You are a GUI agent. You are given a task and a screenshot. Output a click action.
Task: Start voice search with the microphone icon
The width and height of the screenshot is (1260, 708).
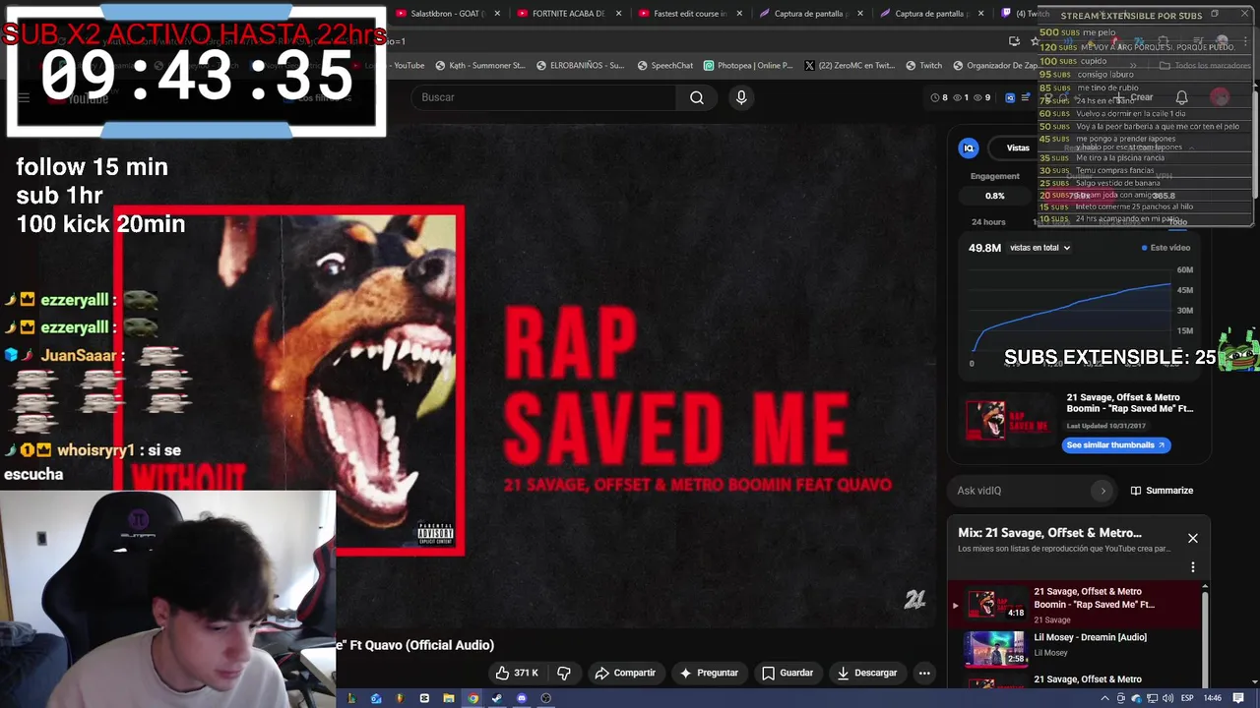(741, 97)
